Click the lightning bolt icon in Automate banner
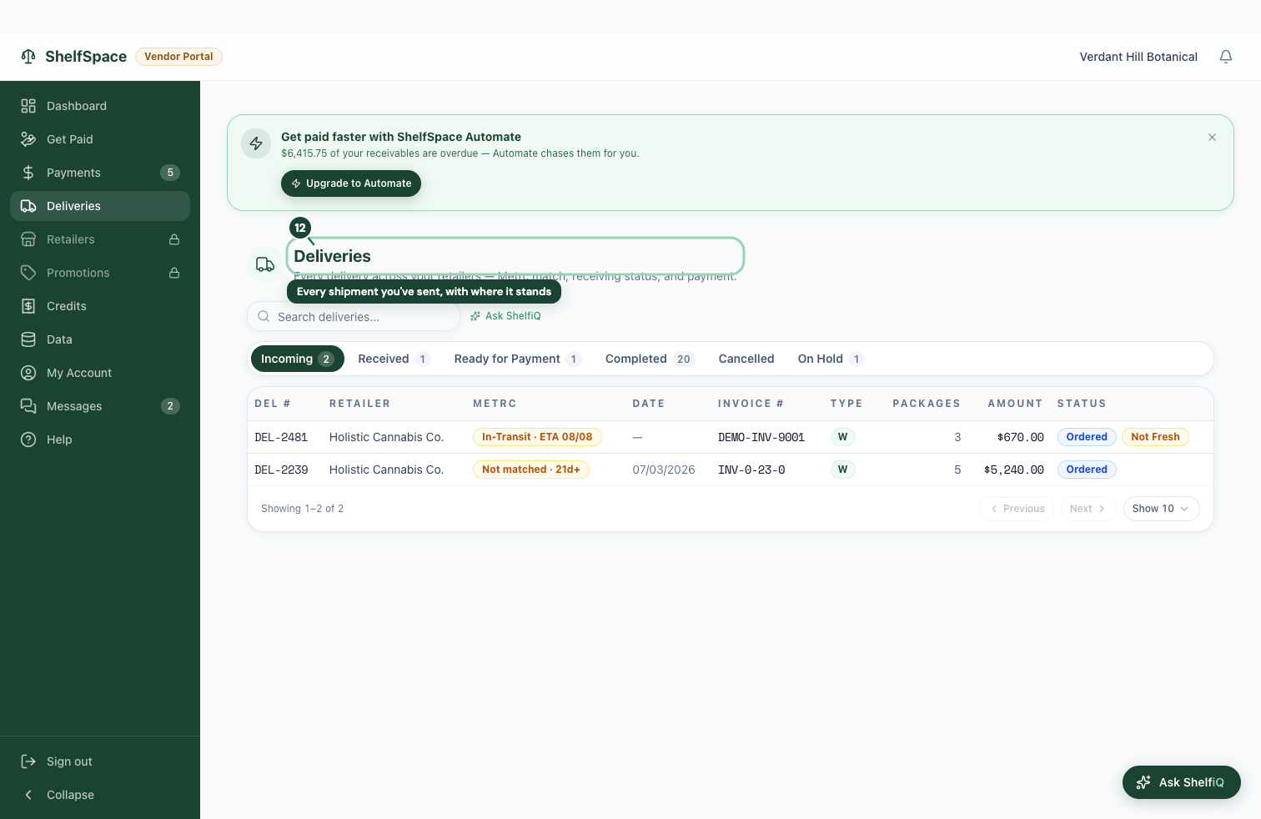This screenshot has height=819, width=1261. click(x=256, y=143)
